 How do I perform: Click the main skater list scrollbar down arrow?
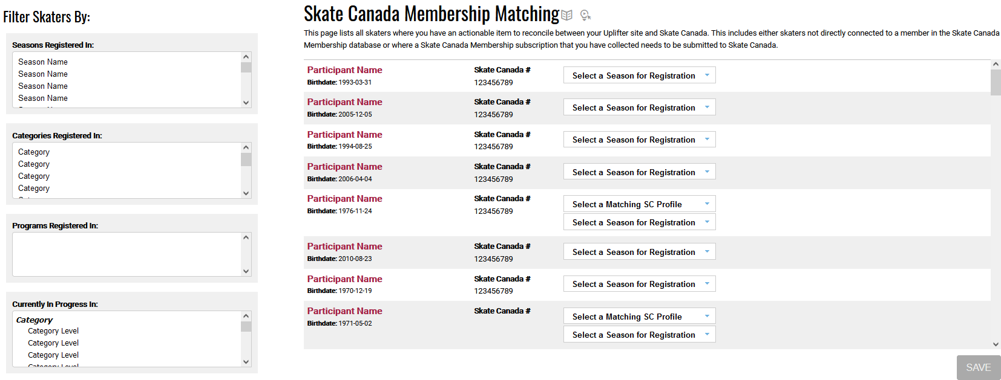coord(994,343)
